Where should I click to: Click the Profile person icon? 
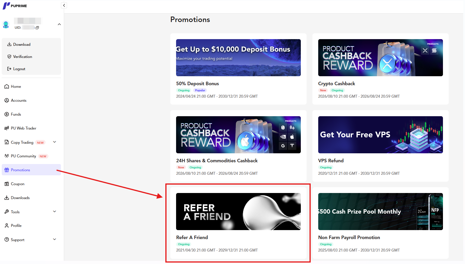[7, 225]
